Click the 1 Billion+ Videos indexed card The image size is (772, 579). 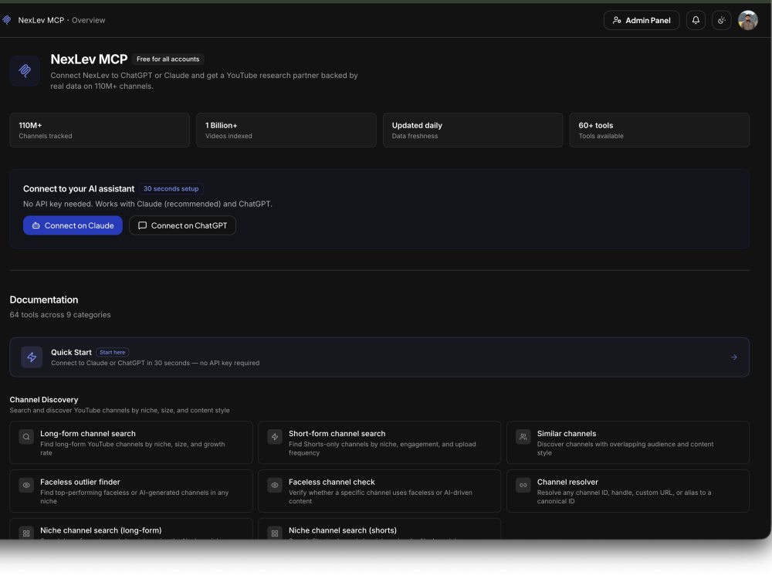pyautogui.click(x=286, y=130)
